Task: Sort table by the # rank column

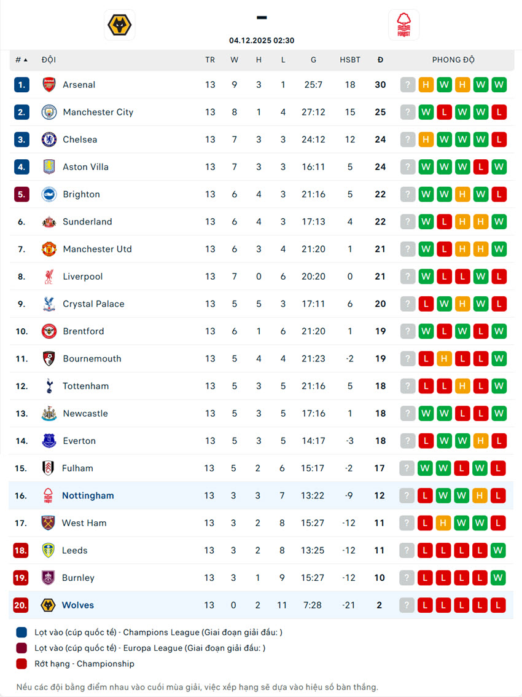Action: tap(21, 60)
